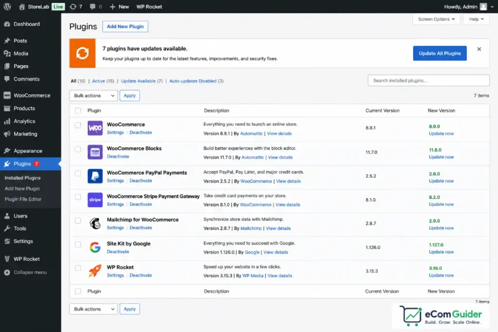
Task: Check the WP Rocket plugin checkbox
Action: 78,268
